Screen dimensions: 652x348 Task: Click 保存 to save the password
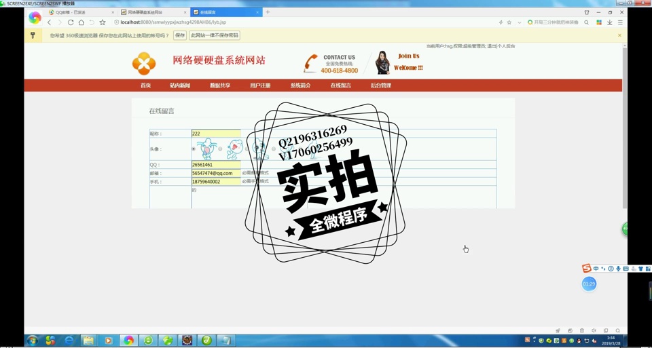pyautogui.click(x=179, y=35)
